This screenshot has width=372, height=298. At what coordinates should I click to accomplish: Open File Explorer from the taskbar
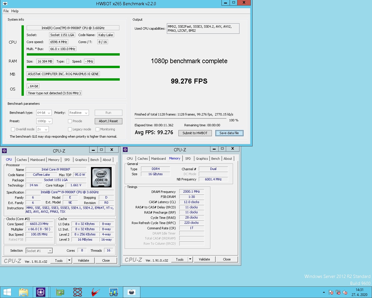point(24,292)
